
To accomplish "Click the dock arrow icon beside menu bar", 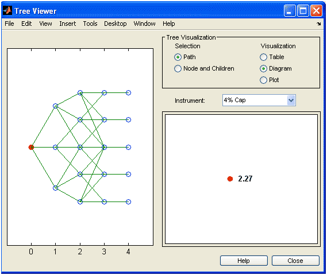I will coord(318,24).
